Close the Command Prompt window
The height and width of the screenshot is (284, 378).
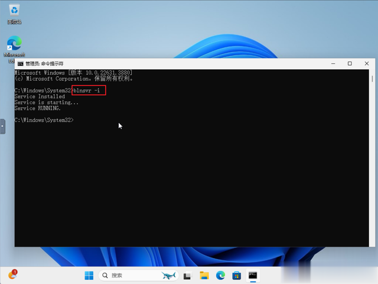click(367, 64)
